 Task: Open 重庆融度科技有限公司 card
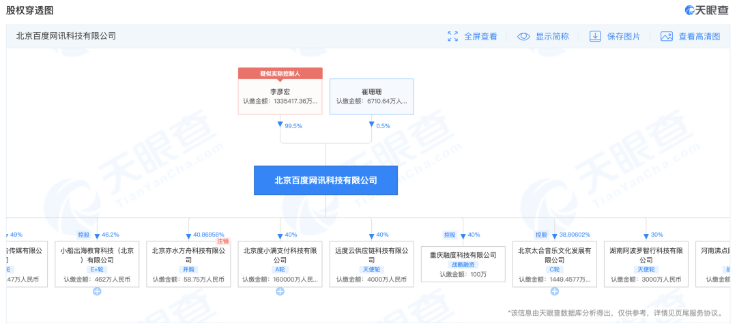(x=463, y=264)
